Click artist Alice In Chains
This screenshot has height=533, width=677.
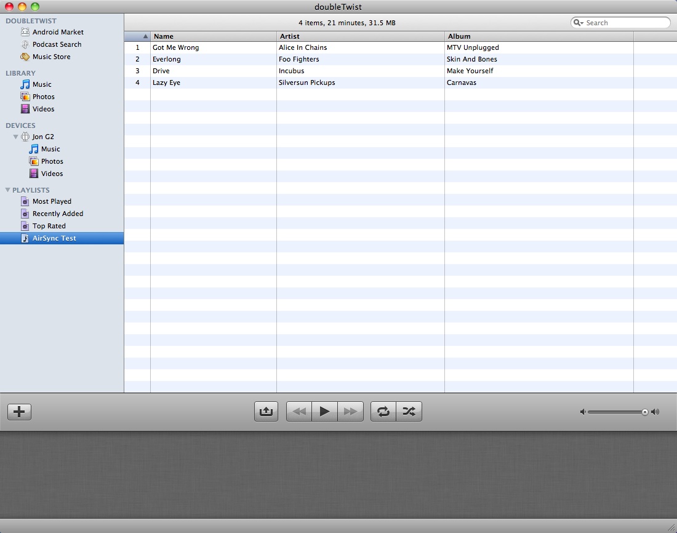tap(303, 47)
